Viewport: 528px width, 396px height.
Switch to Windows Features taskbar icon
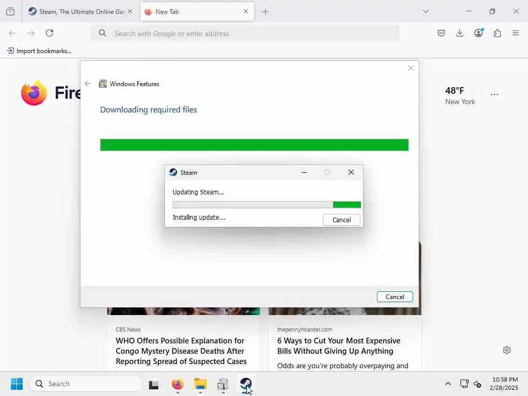coord(223,384)
